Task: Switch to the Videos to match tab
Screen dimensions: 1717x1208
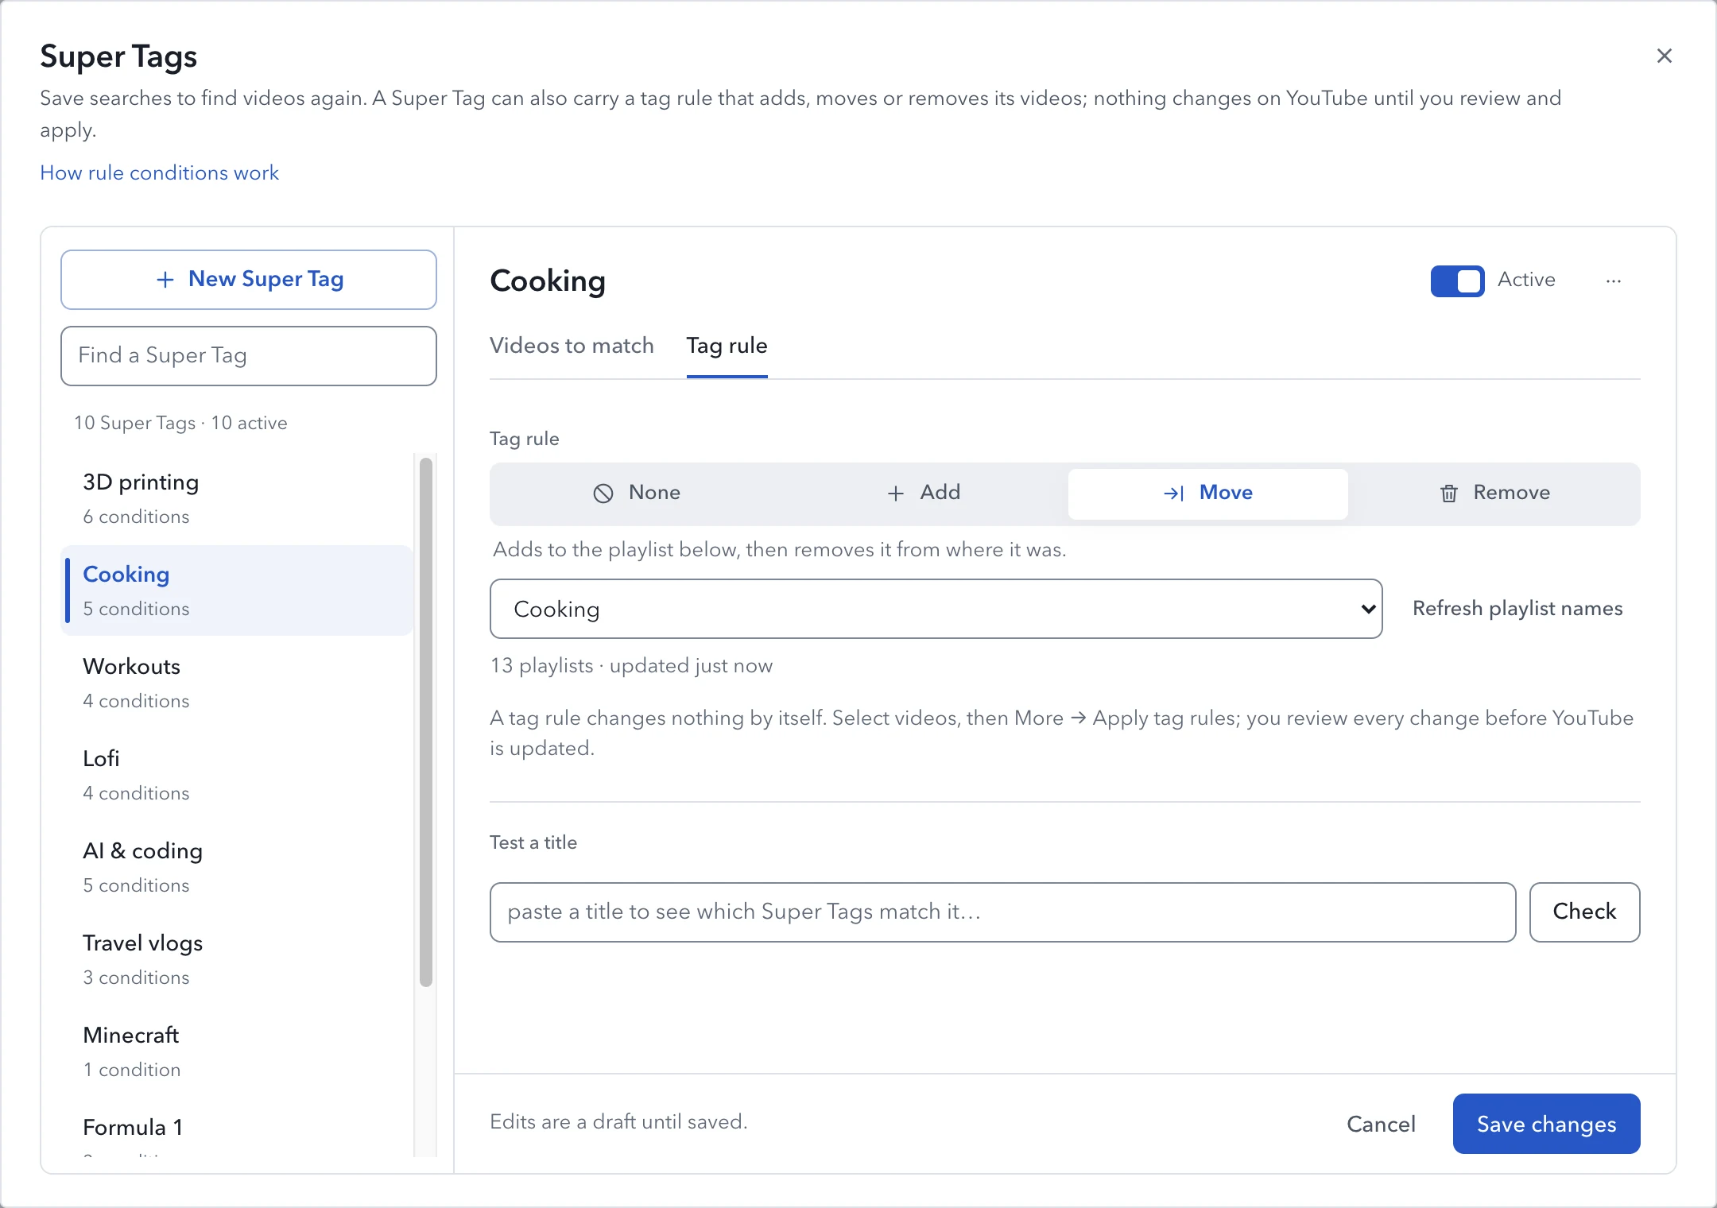Action: (572, 346)
